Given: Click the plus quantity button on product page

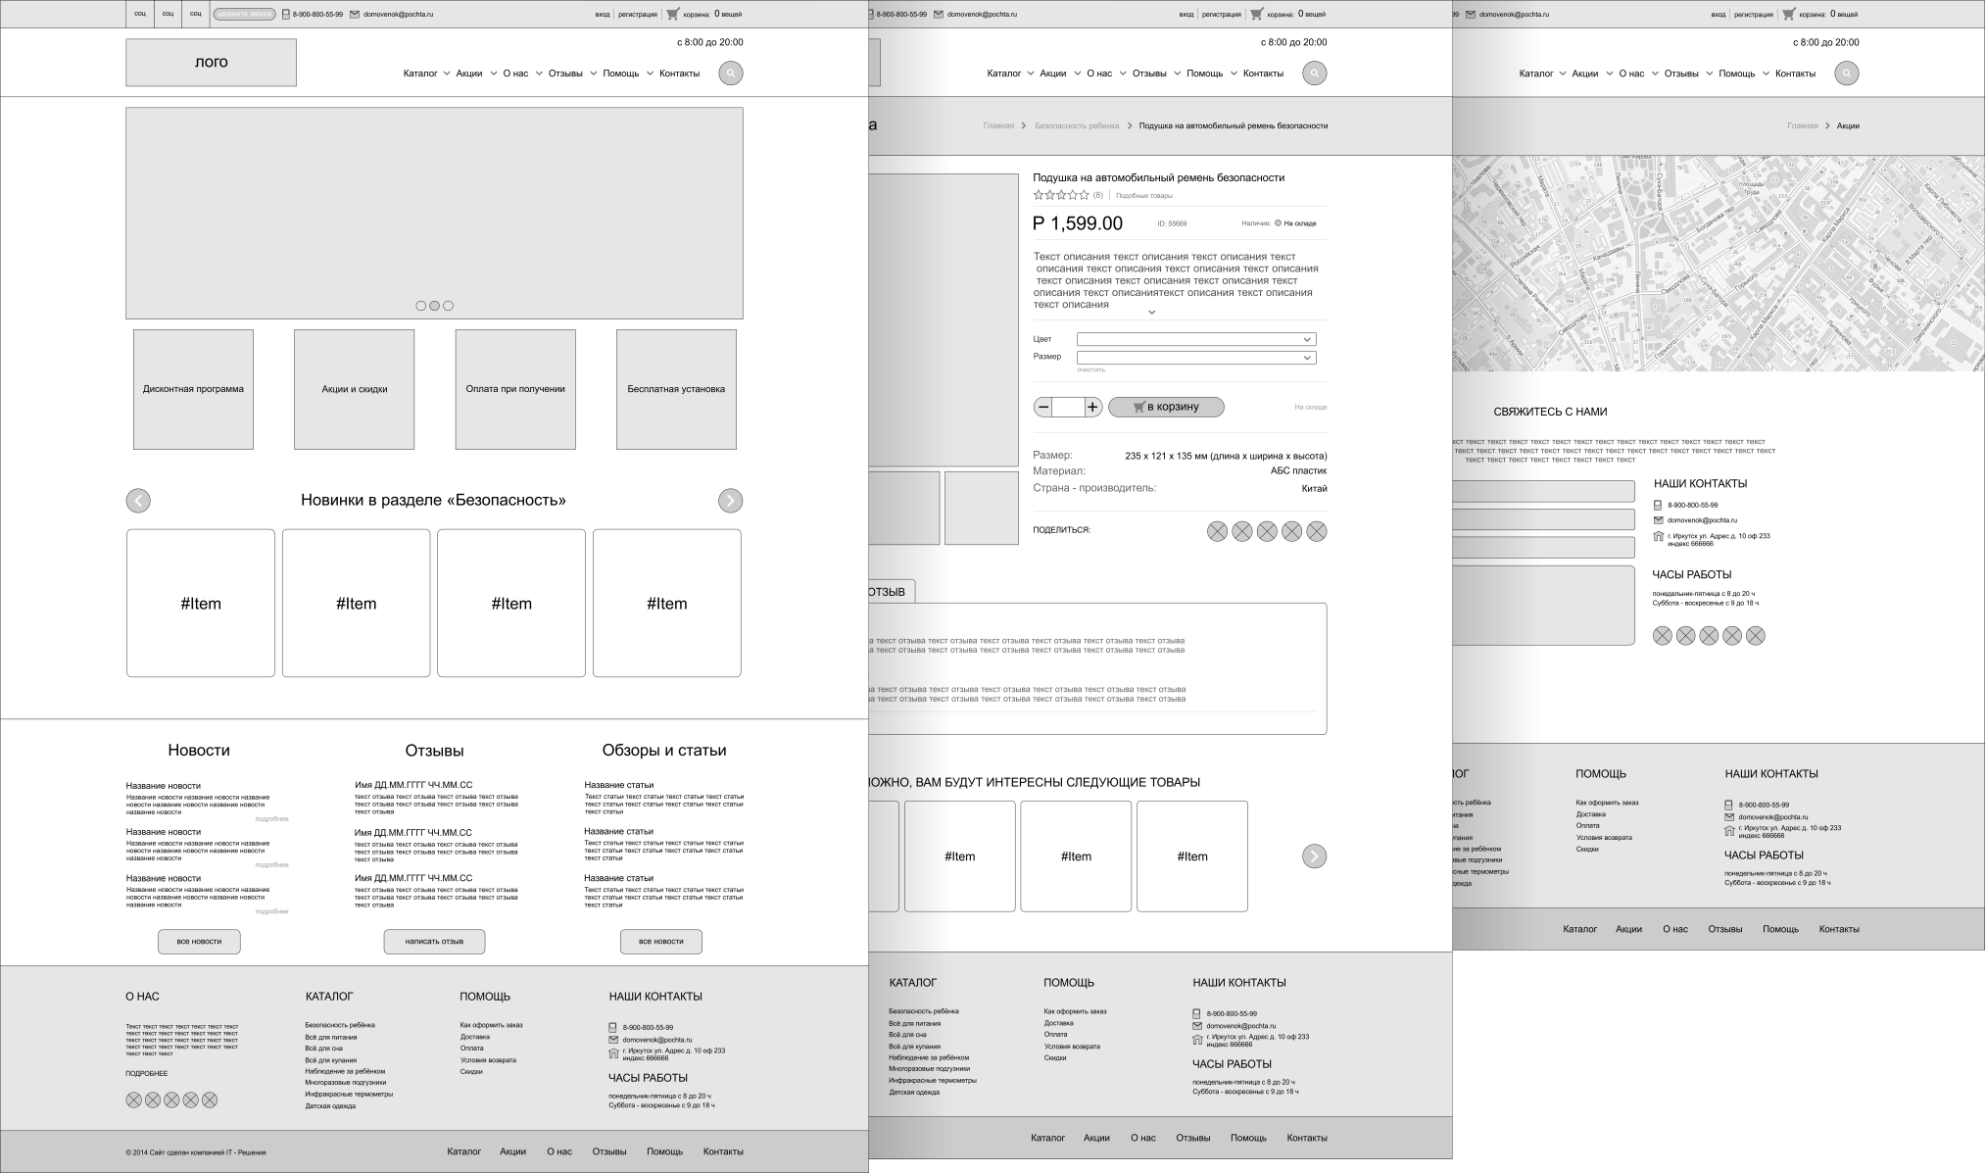Looking at the screenshot, I should point(1093,407).
